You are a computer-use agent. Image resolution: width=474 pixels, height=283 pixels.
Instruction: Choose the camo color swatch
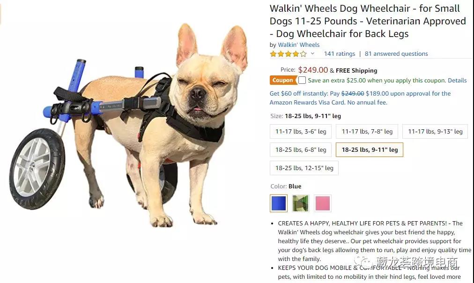tap(301, 203)
